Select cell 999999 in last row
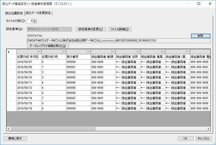The height and width of the screenshot is (145, 216). click(x=79, y=109)
